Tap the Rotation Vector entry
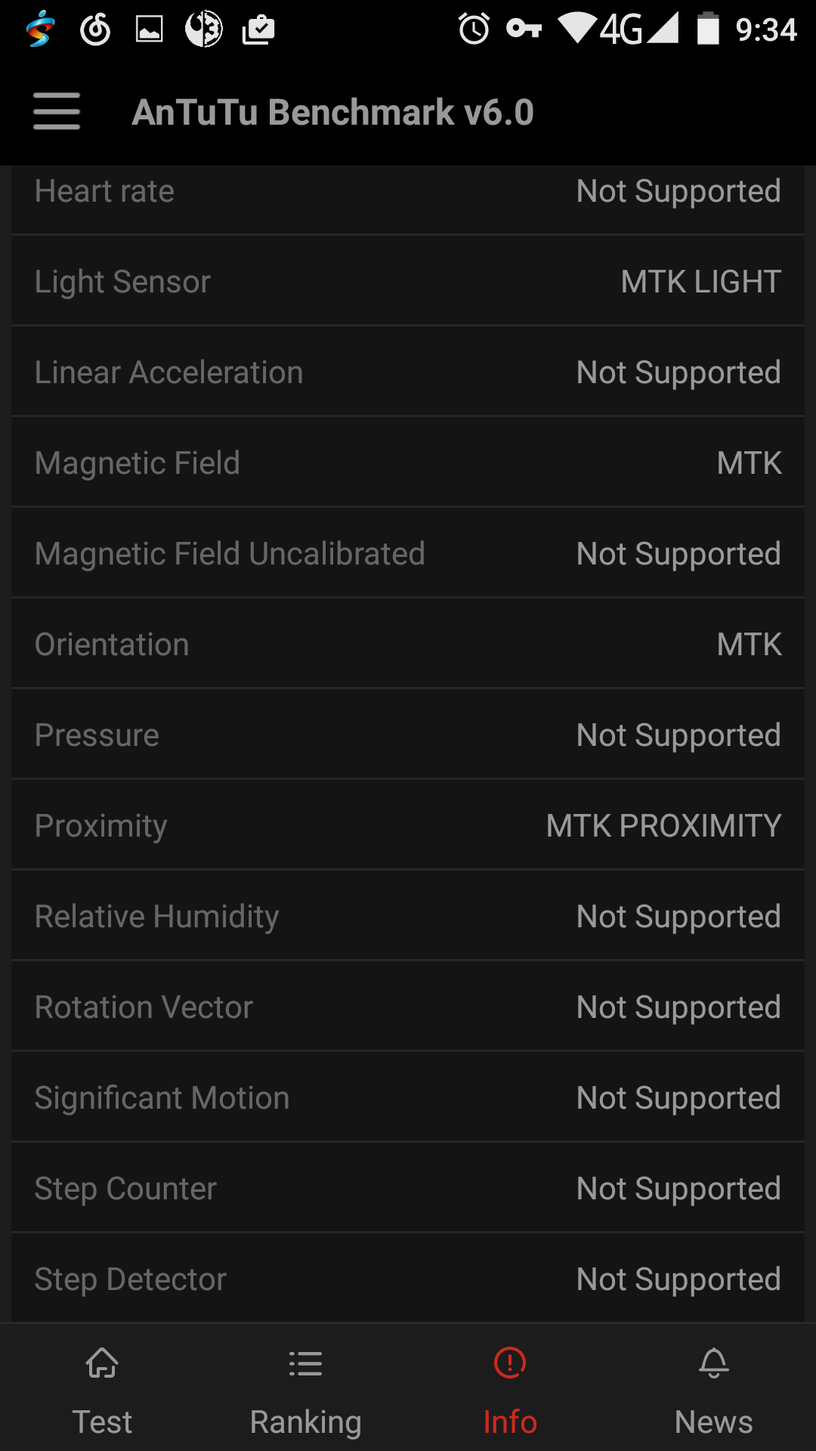Viewport: 816px width, 1451px height. [408, 1007]
